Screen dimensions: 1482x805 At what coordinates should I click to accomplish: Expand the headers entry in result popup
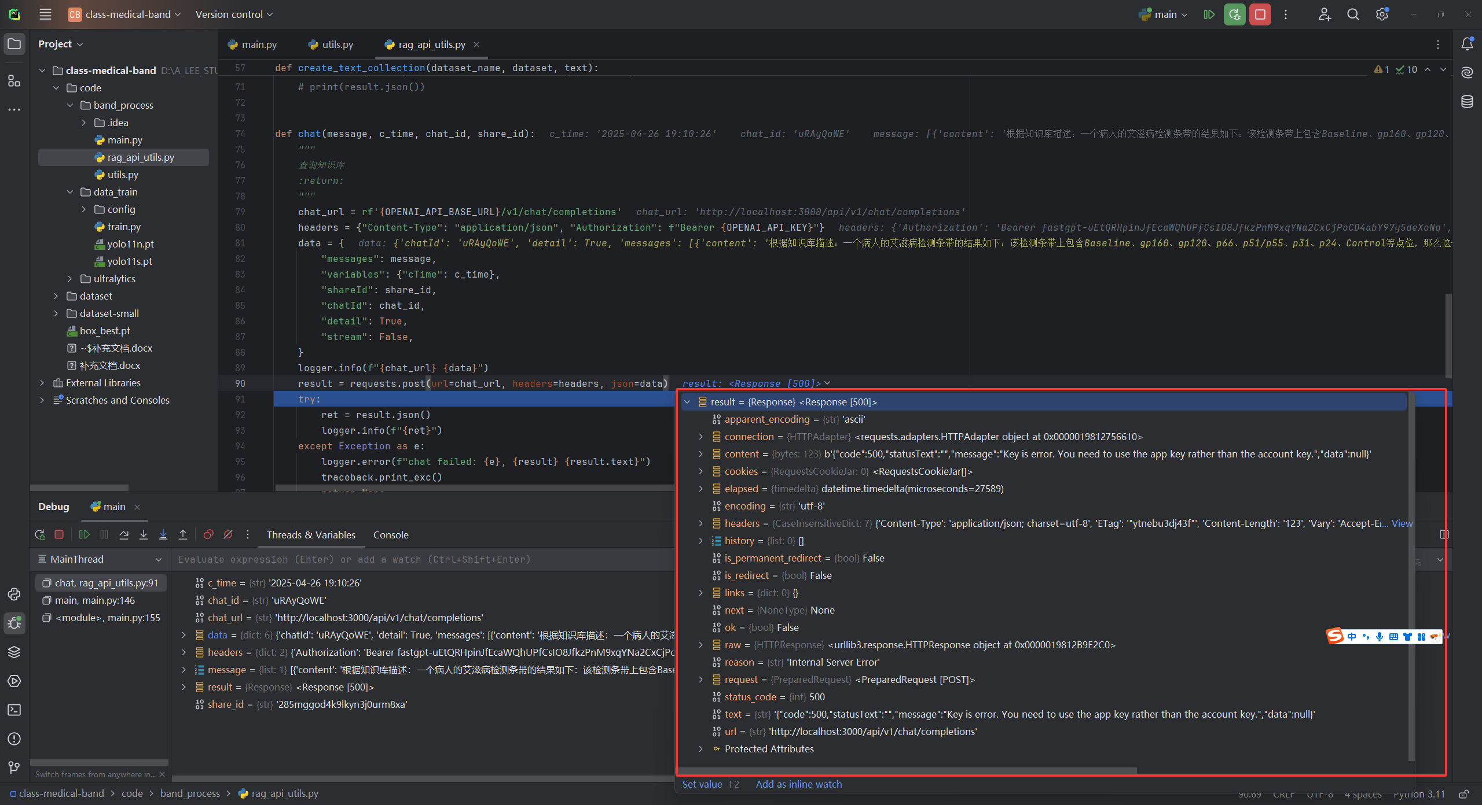coord(700,523)
